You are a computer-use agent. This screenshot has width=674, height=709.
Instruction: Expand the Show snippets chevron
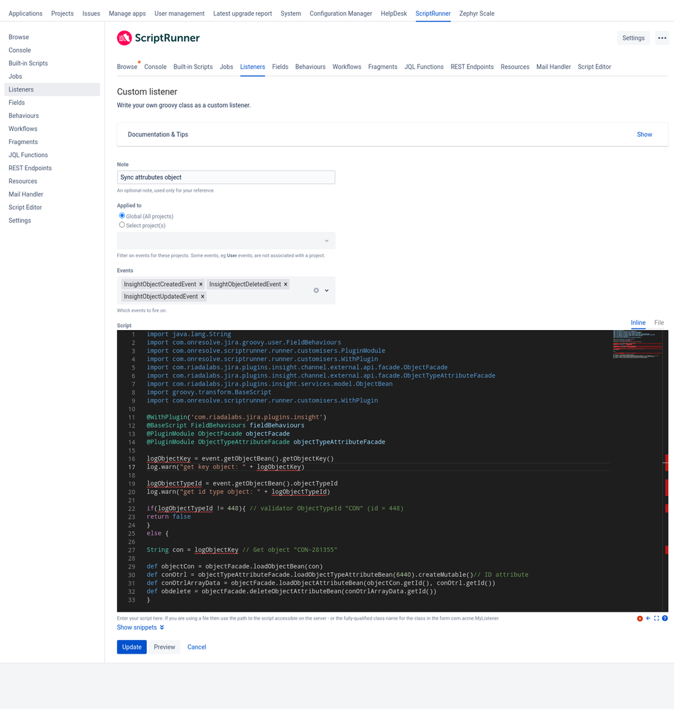pyautogui.click(x=162, y=627)
